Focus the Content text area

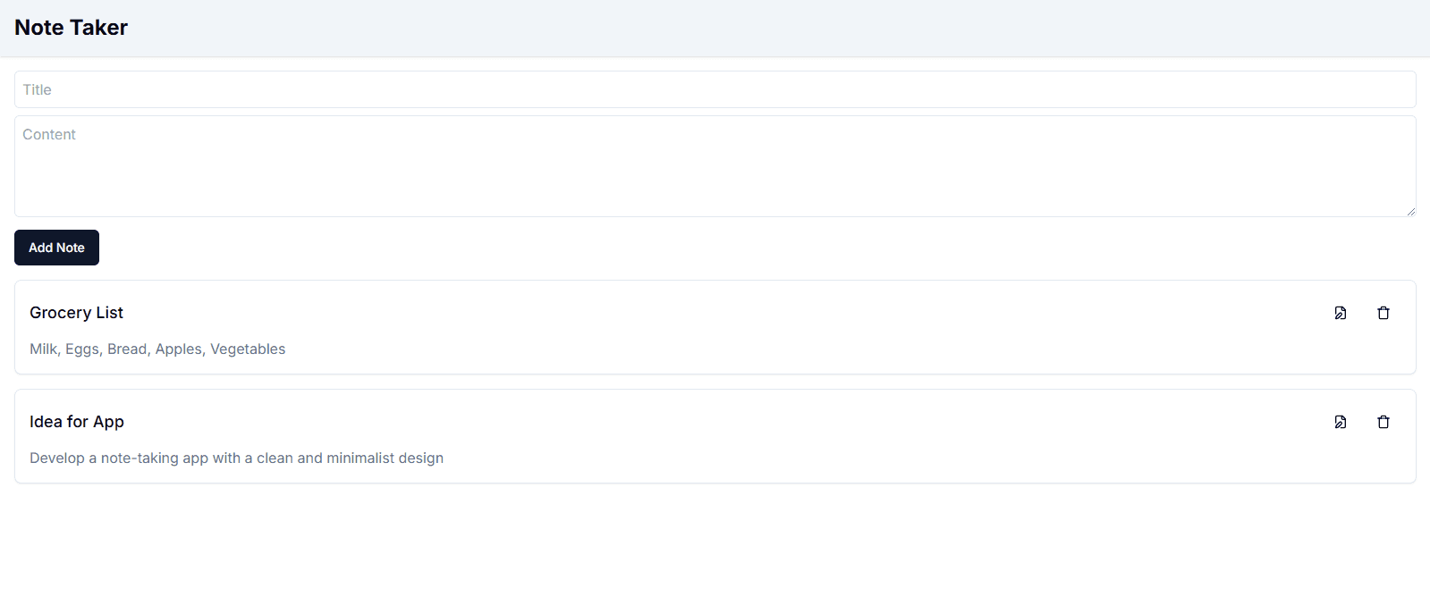[x=715, y=166]
